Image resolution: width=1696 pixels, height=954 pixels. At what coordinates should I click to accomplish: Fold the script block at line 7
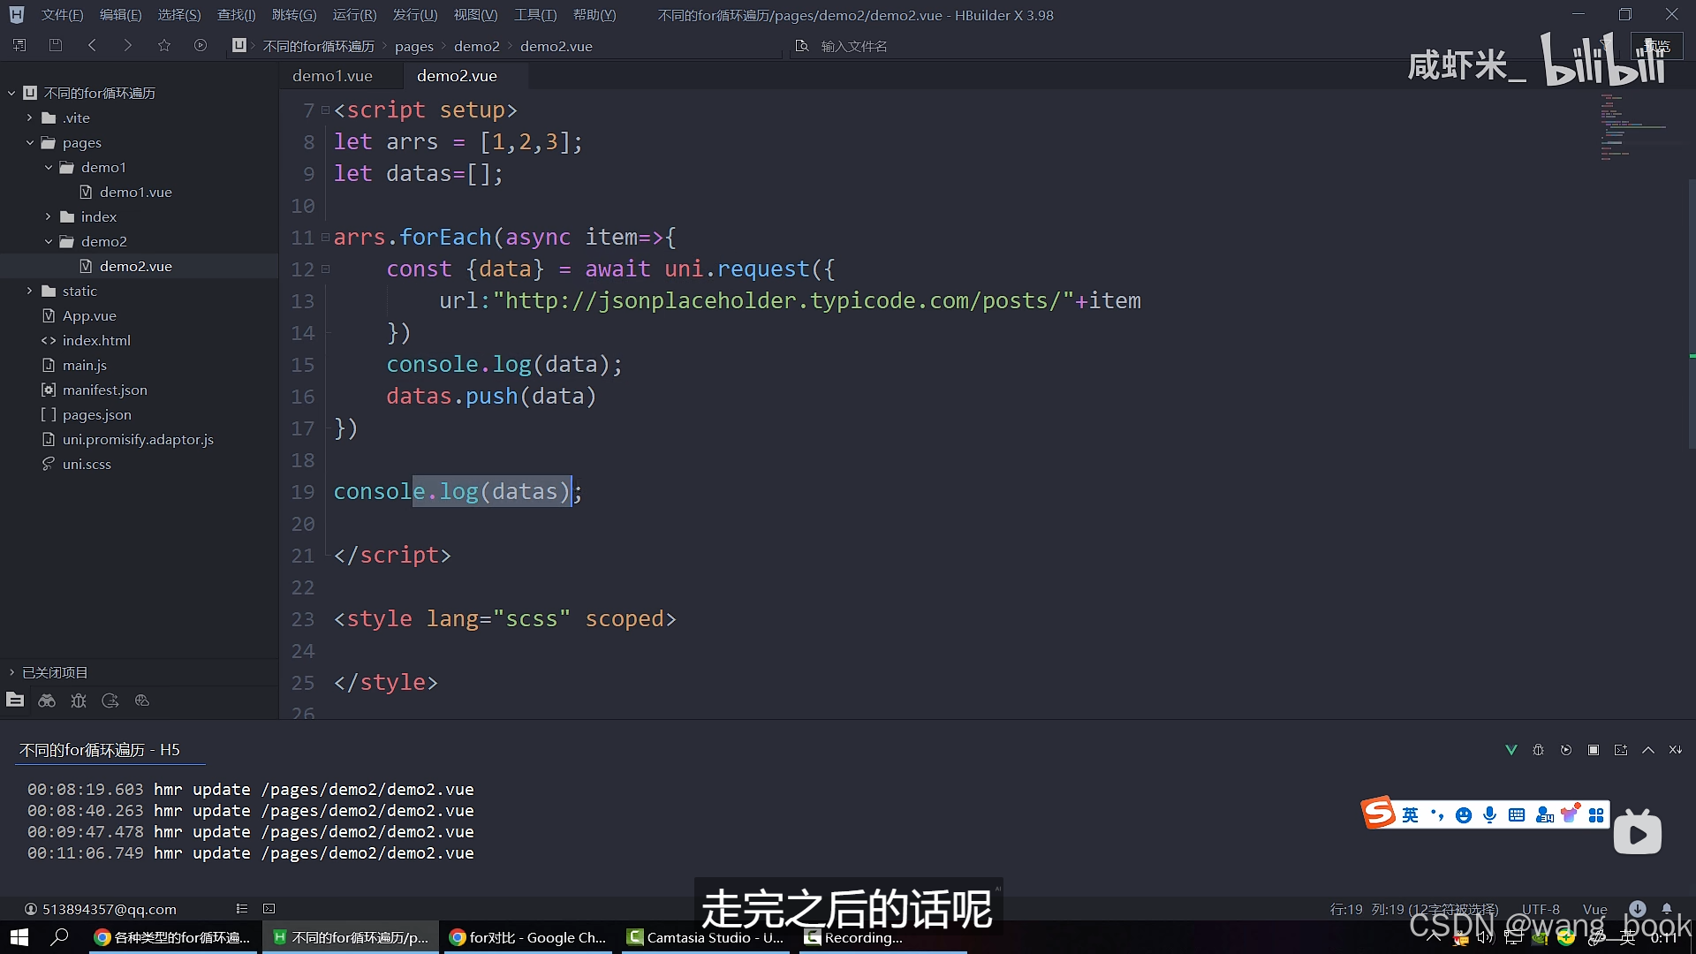(x=325, y=110)
